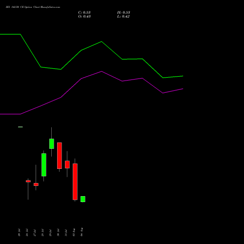Click the '24 Jul' date axis label
The width and height of the screenshot is (244, 244).
point(27,233)
